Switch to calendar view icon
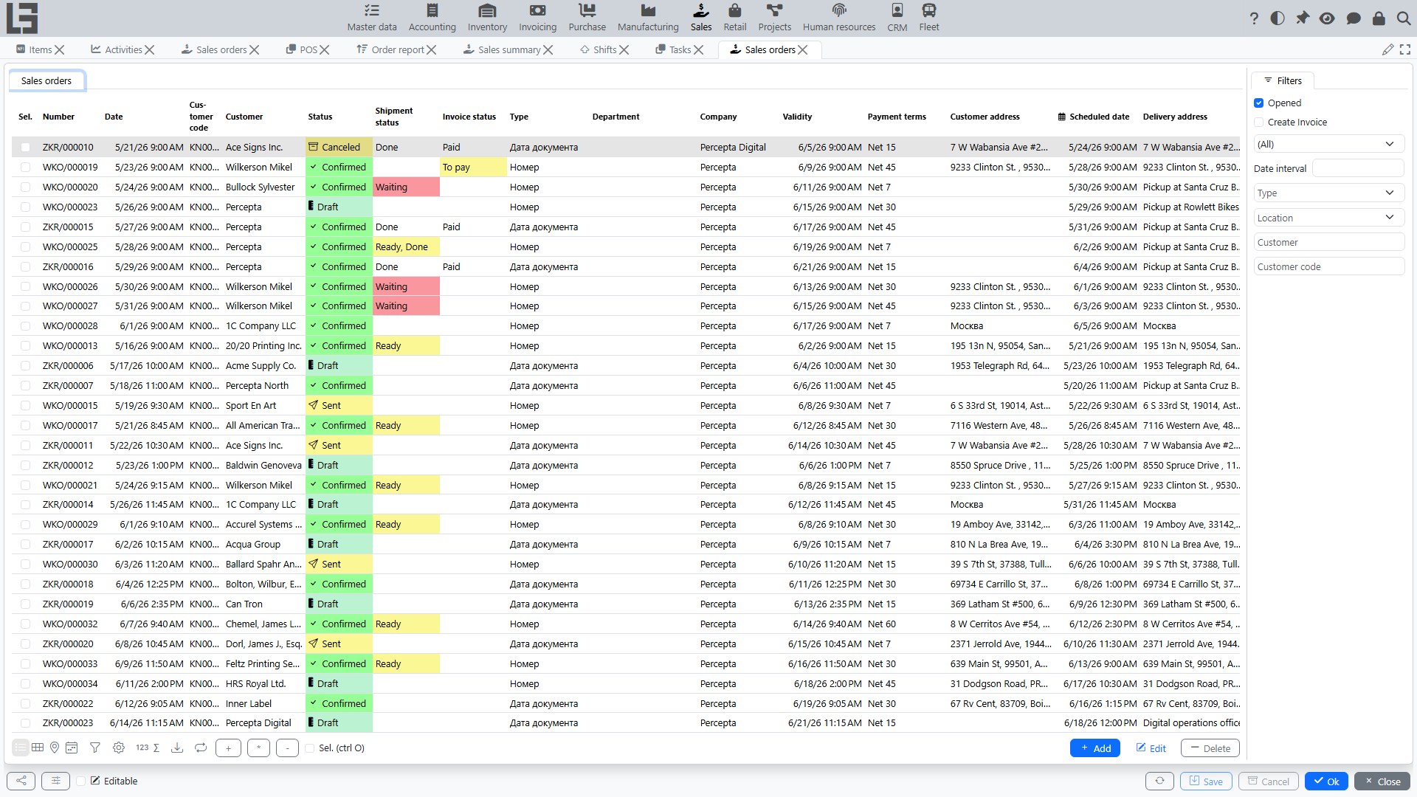The width and height of the screenshot is (1417, 797). (72, 748)
